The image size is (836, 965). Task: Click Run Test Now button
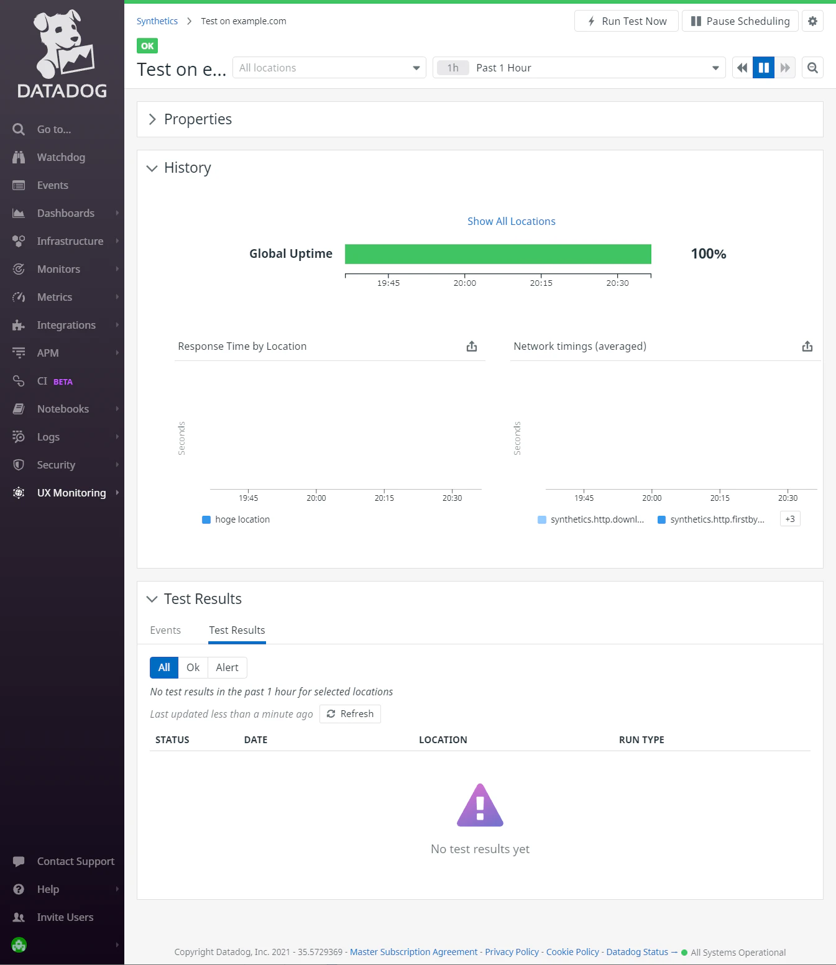pos(627,21)
